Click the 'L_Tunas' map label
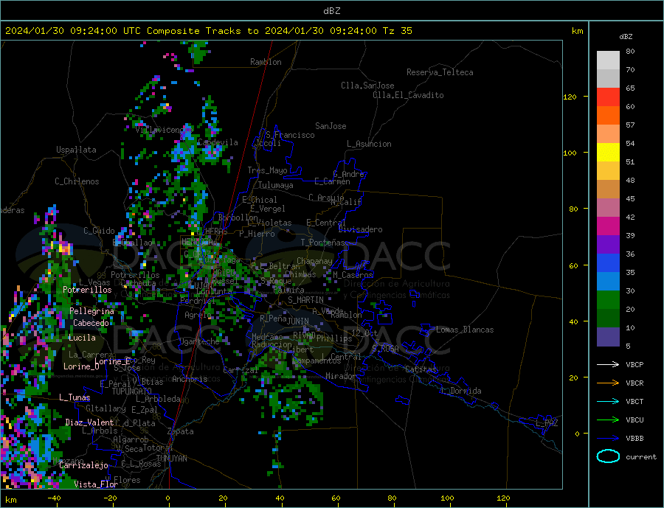The height and width of the screenshot is (508, 664). (x=75, y=397)
